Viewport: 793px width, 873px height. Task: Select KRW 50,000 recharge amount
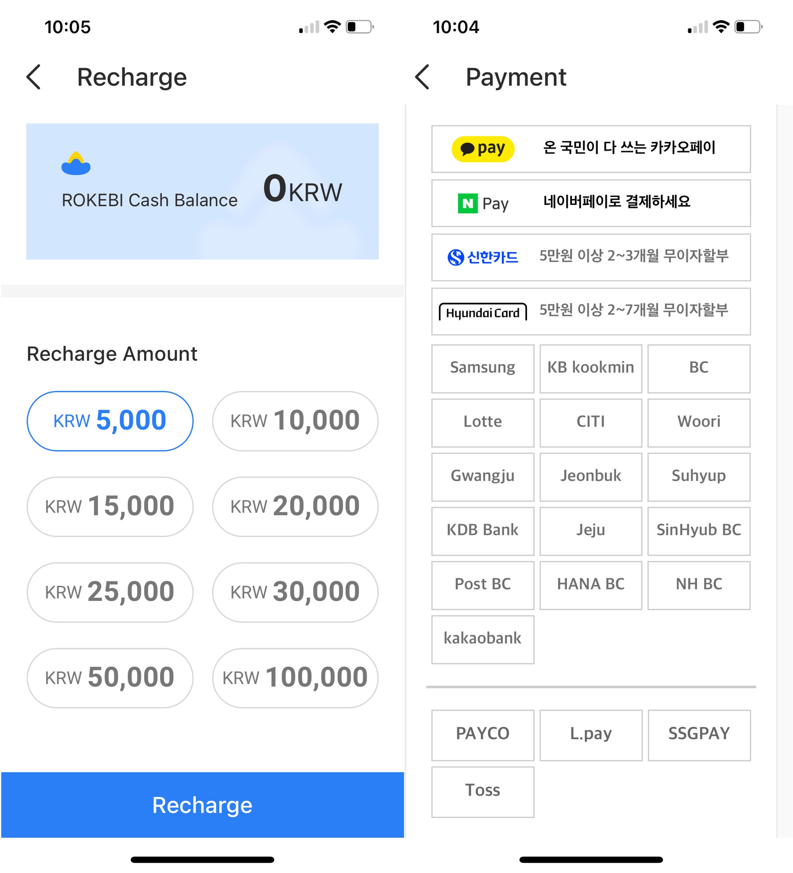[x=110, y=678]
